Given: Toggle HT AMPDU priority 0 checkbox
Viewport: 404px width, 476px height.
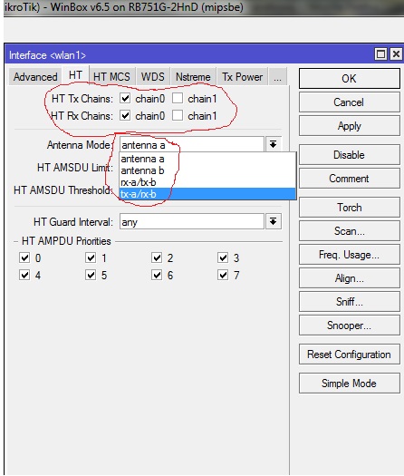Looking at the screenshot, I should (x=24, y=257).
